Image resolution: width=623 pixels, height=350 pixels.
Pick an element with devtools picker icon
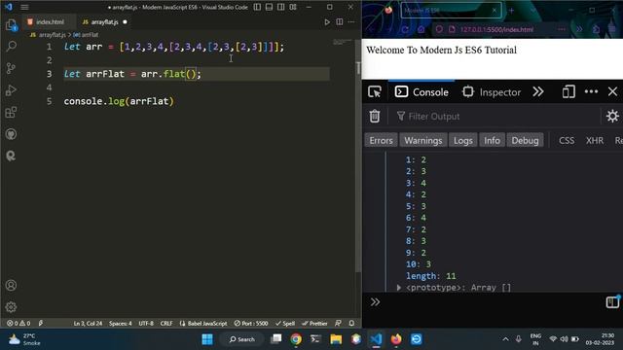point(374,92)
